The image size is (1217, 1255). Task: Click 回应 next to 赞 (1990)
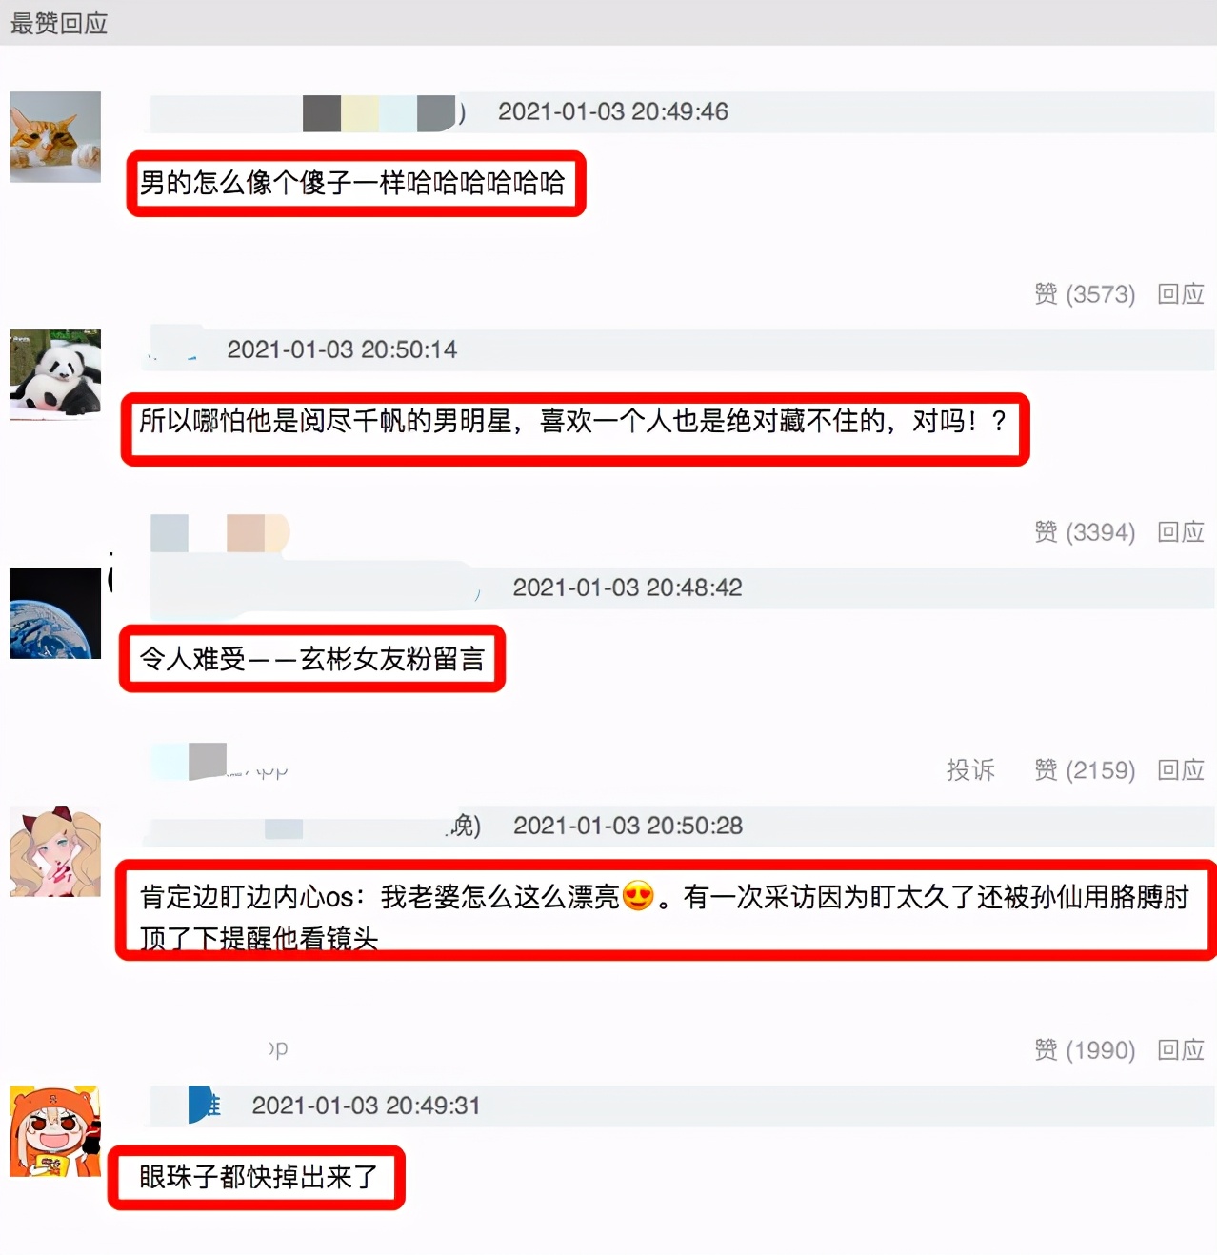coord(1181,1050)
